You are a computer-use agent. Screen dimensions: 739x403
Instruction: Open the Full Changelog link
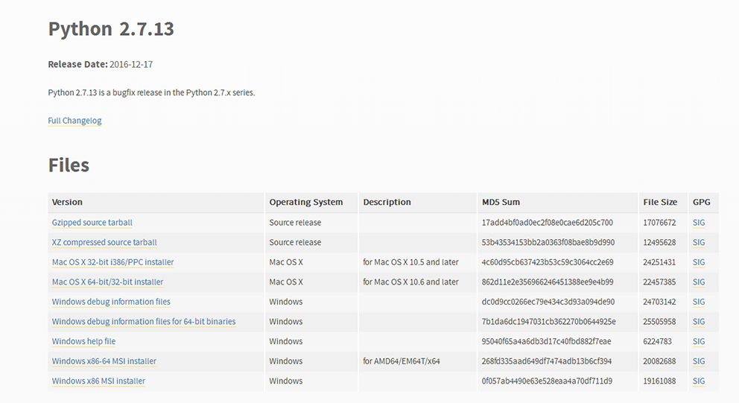[x=74, y=121]
